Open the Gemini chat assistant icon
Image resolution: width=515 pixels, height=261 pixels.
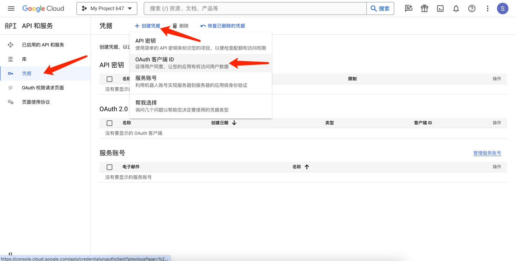[x=408, y=8]
